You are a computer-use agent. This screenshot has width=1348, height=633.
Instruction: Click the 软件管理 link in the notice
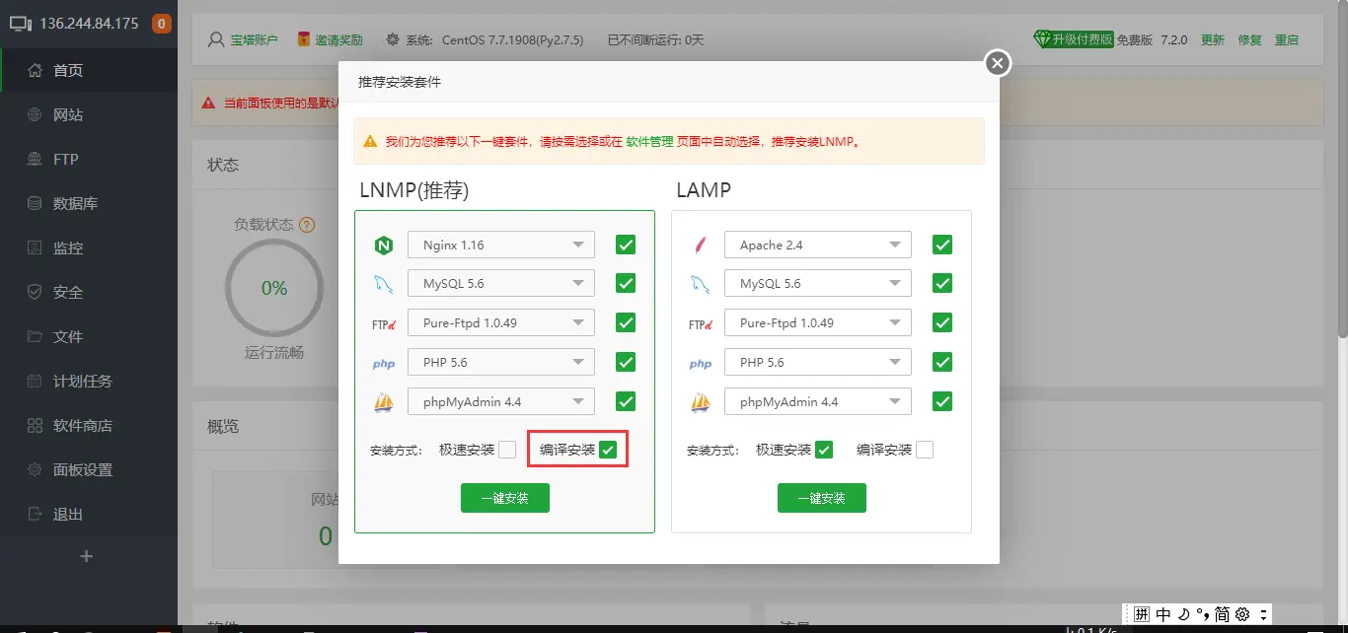[x=650, y=141]
